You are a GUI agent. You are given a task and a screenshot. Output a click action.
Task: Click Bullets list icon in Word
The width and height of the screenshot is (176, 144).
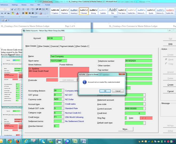click(x=23, y=9)
